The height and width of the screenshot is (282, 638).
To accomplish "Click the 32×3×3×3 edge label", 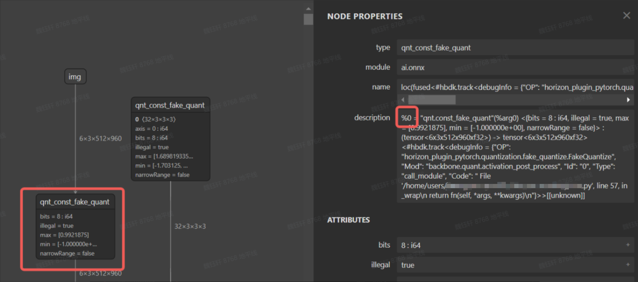I will [190, 226].
